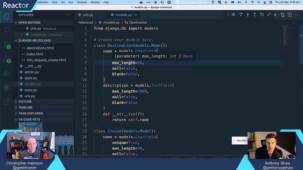This screenshot has height=170, width=303.
Task: Open admin.py in the file tree
Action: point(44,72)
